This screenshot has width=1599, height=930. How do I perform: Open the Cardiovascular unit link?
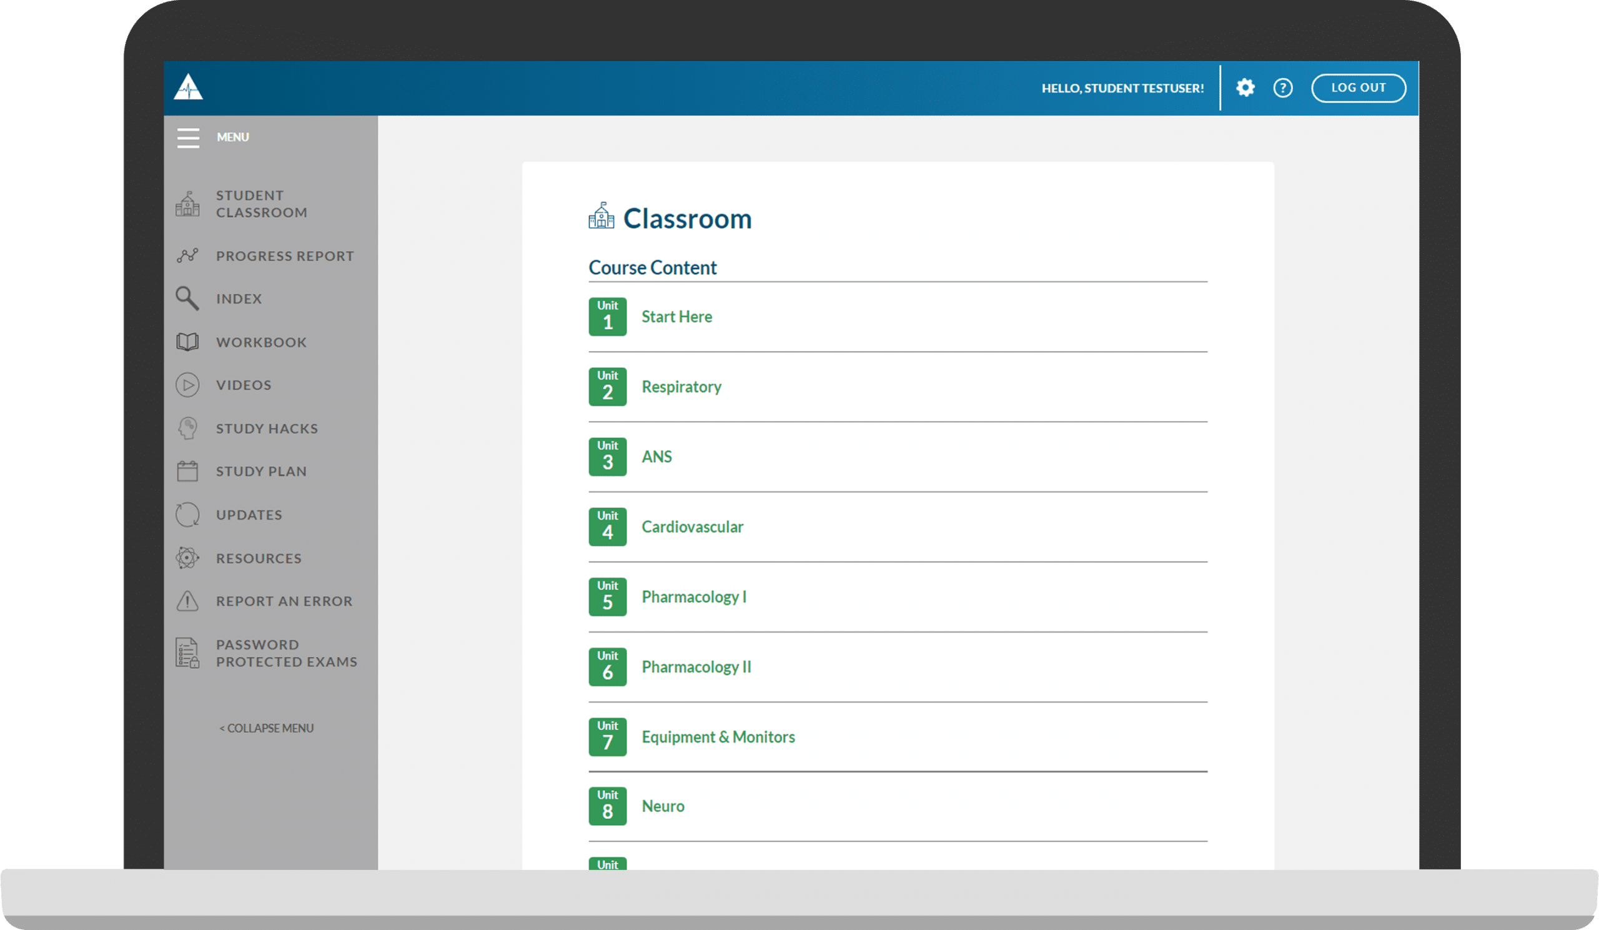pyautogui.click(x=692, y=527)
